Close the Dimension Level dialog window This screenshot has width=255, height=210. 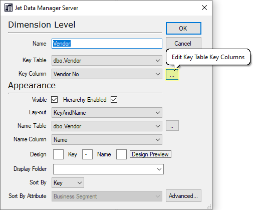coord(204,8)
